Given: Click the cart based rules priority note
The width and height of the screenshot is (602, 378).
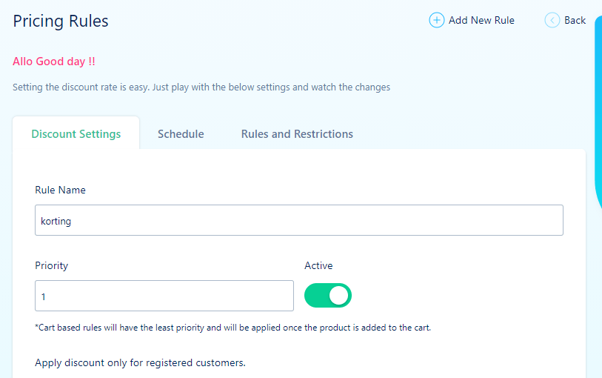Looking at the screenshot, I should (x=233, y=327).
